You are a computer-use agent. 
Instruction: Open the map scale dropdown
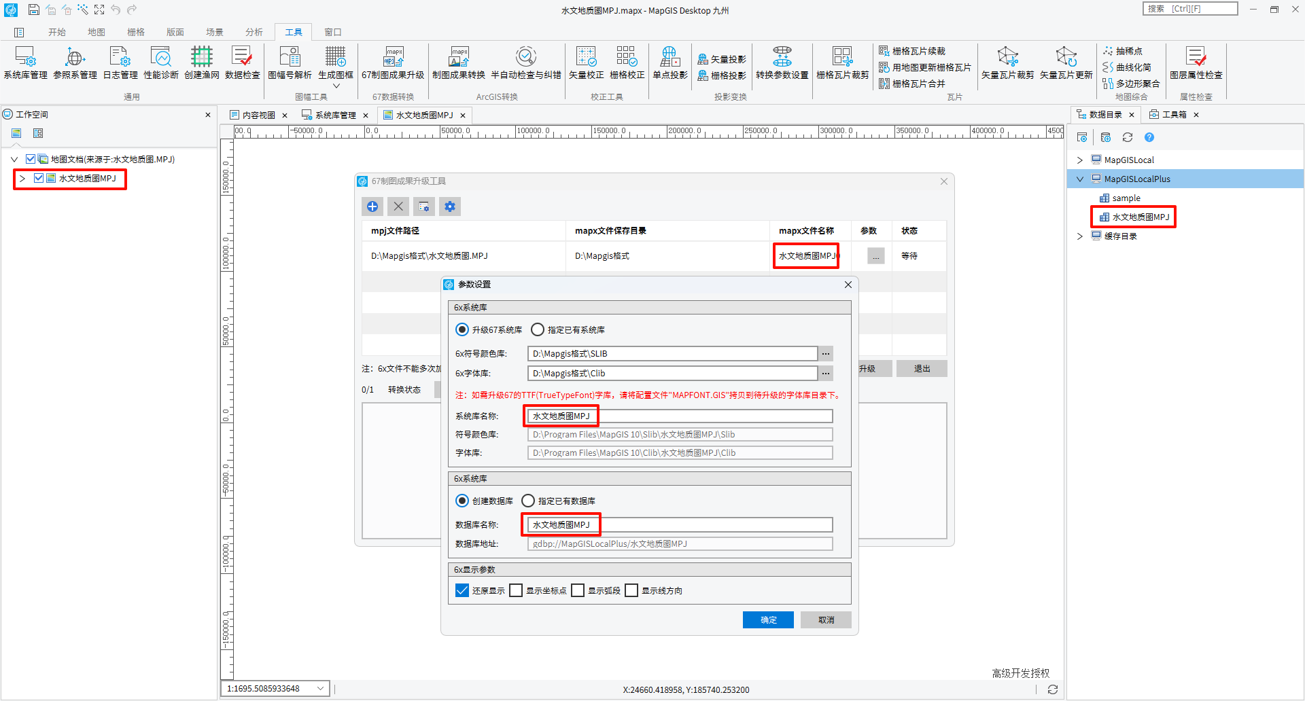pos(320,689)
